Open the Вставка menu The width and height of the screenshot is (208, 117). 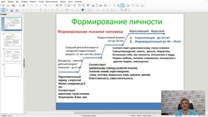pos(24,2)
